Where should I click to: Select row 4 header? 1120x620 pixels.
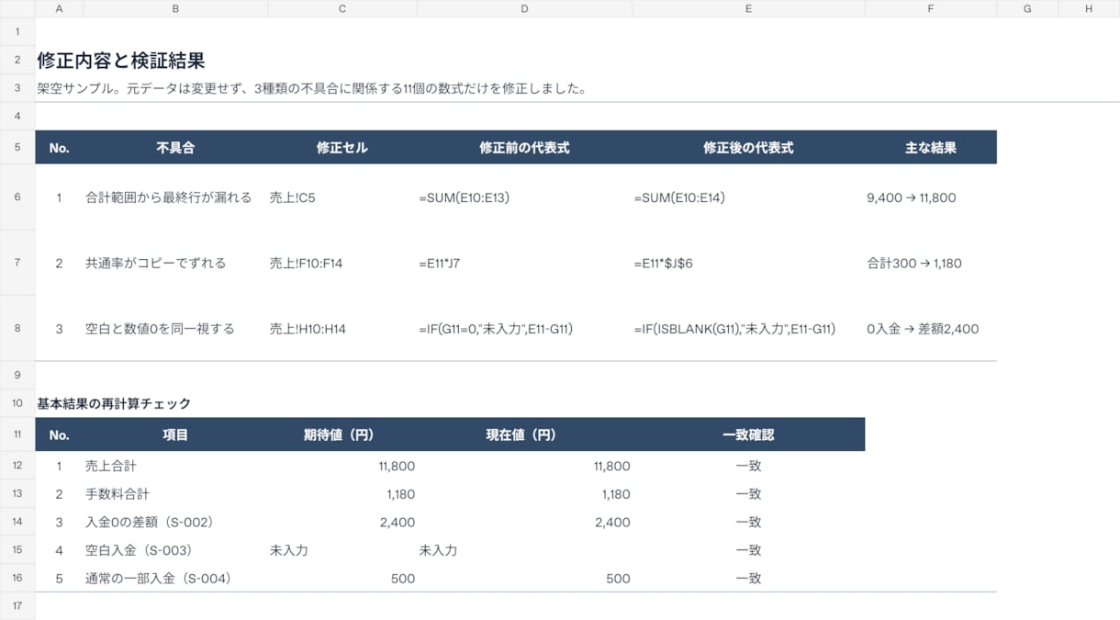pos(17,117)
